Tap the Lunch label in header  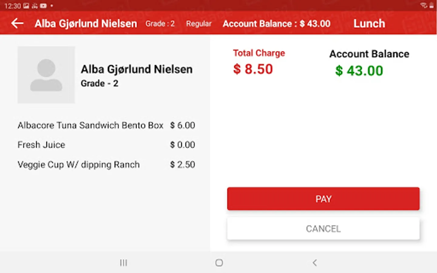[x=369, y=24]
